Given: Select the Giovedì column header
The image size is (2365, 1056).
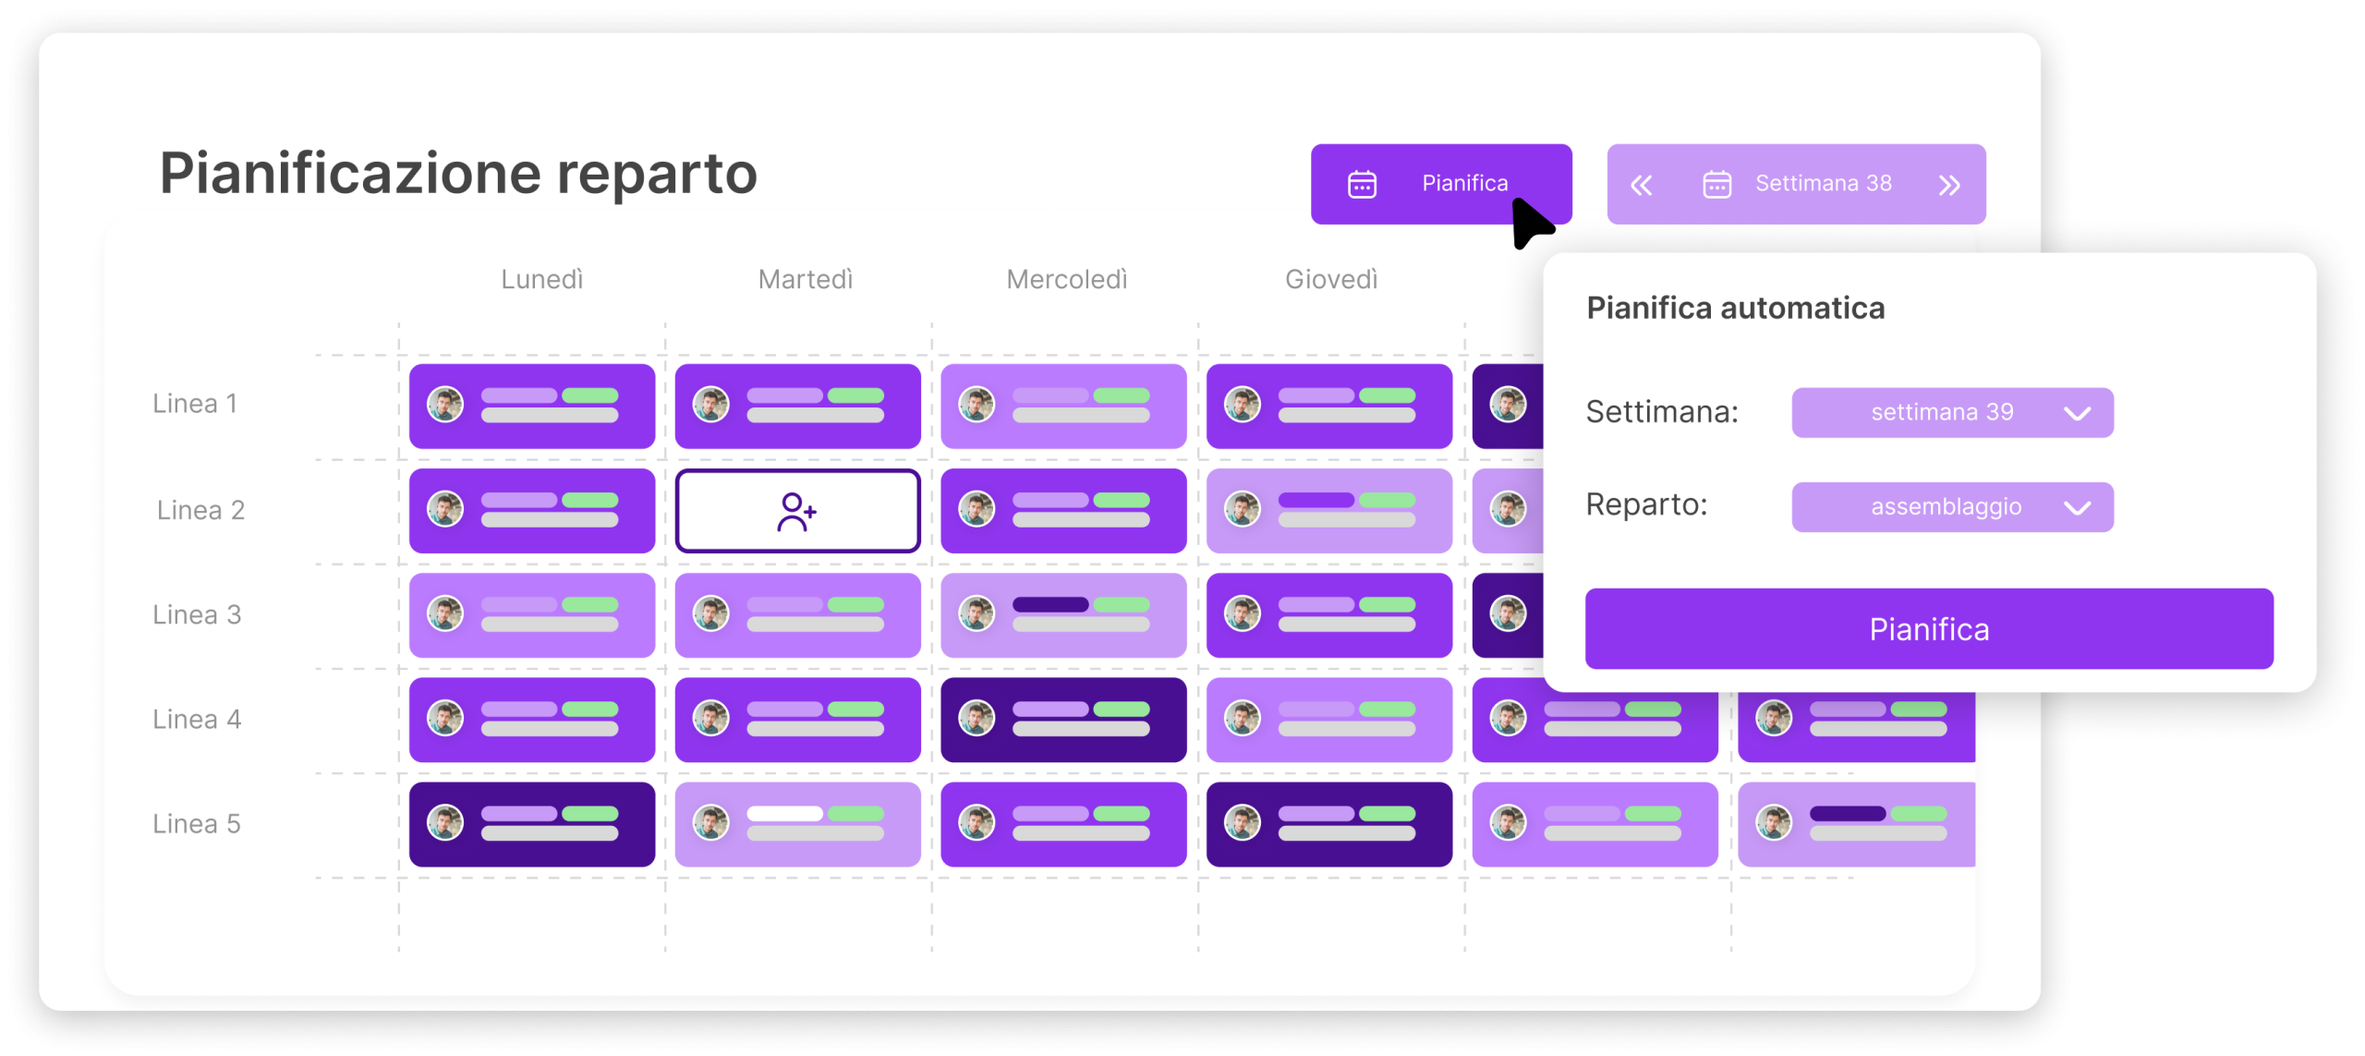Looking at the screenshot, I should coord(1330,279).
